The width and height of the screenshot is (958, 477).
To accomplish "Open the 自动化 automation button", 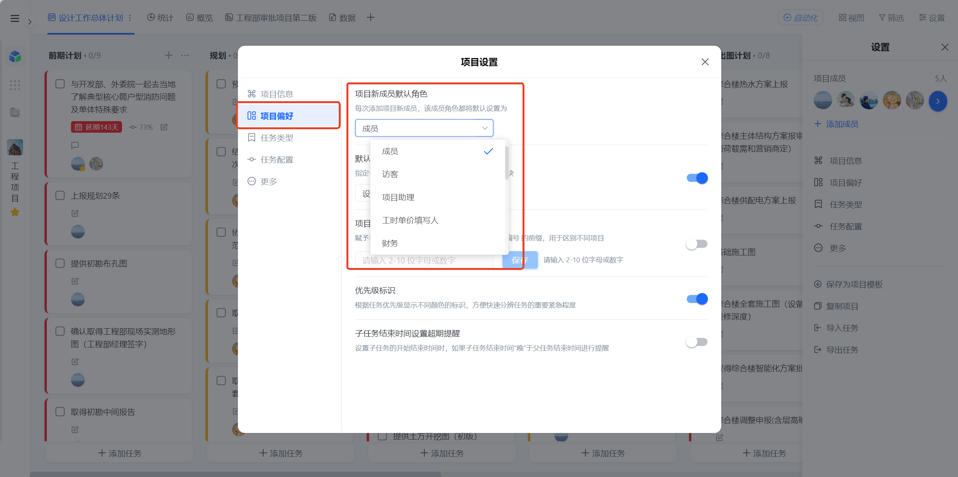I will pyautogui.click(x=801, y=18).
